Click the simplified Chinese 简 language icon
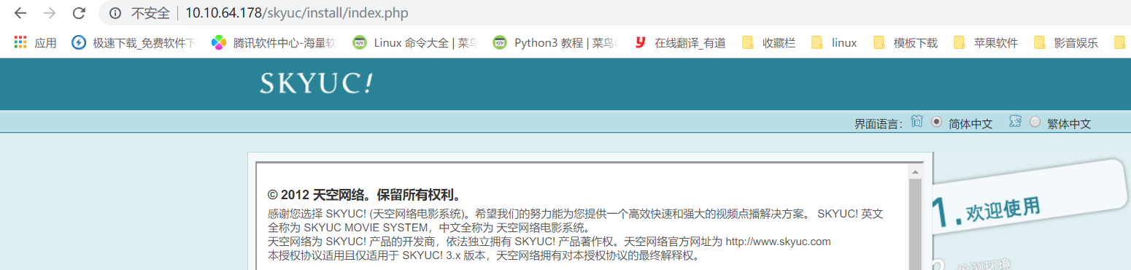The height and width of the screenshot is (270, 1131). [x=917, y=121]
